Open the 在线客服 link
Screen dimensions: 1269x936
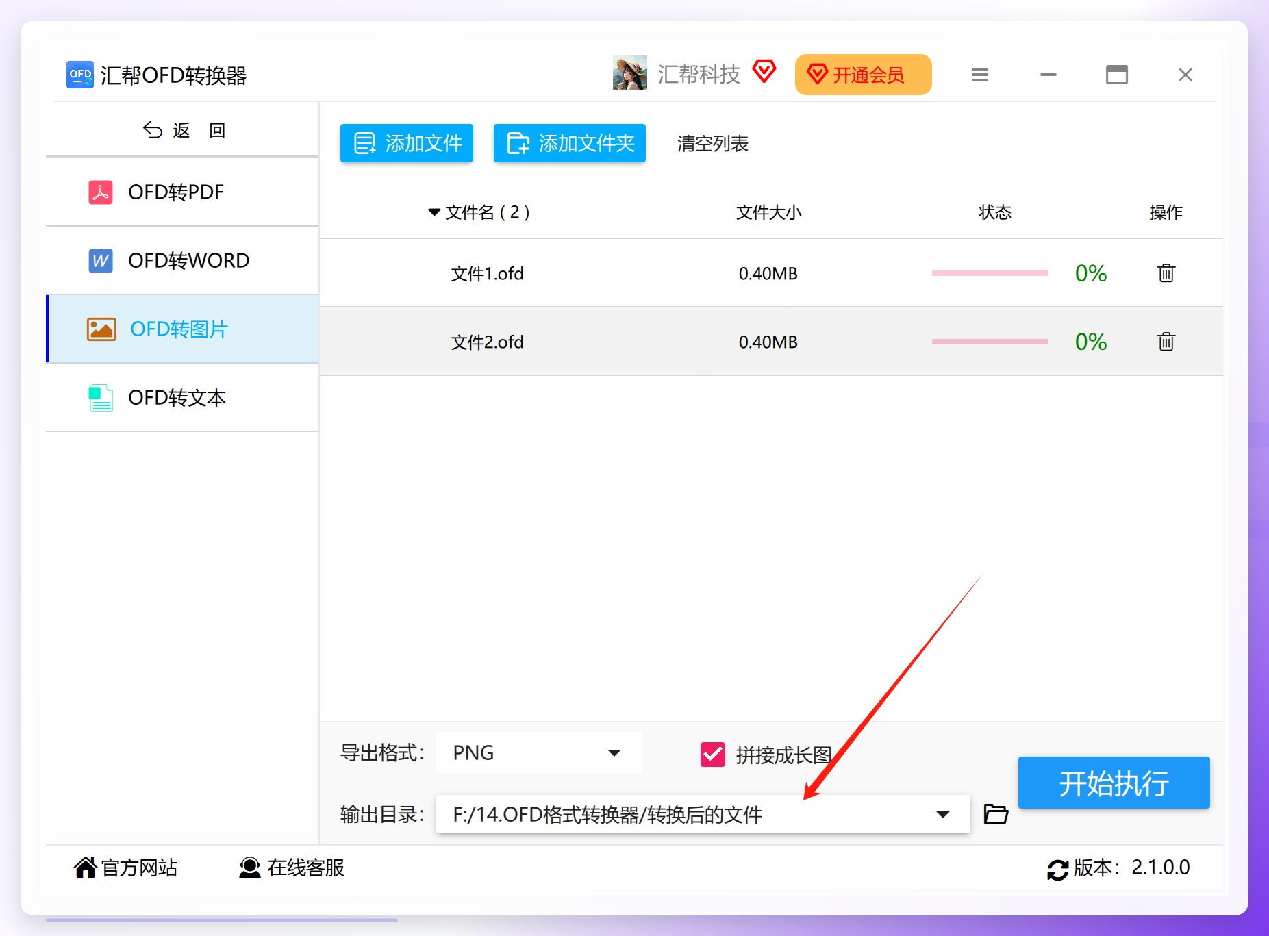click(x=292, y=868)
